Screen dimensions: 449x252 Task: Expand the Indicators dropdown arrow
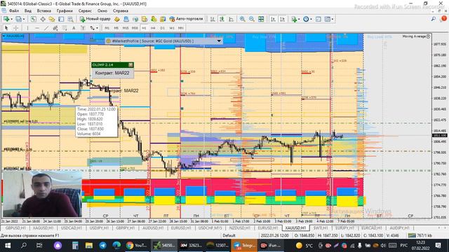(x=298, y=19)
